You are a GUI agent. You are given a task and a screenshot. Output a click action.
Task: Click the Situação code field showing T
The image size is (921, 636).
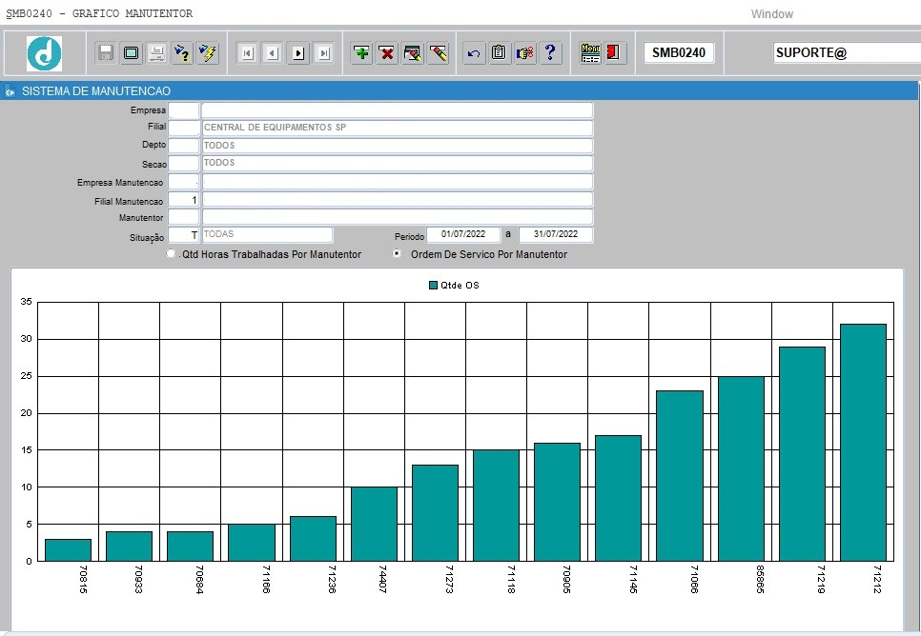(184, 234)
